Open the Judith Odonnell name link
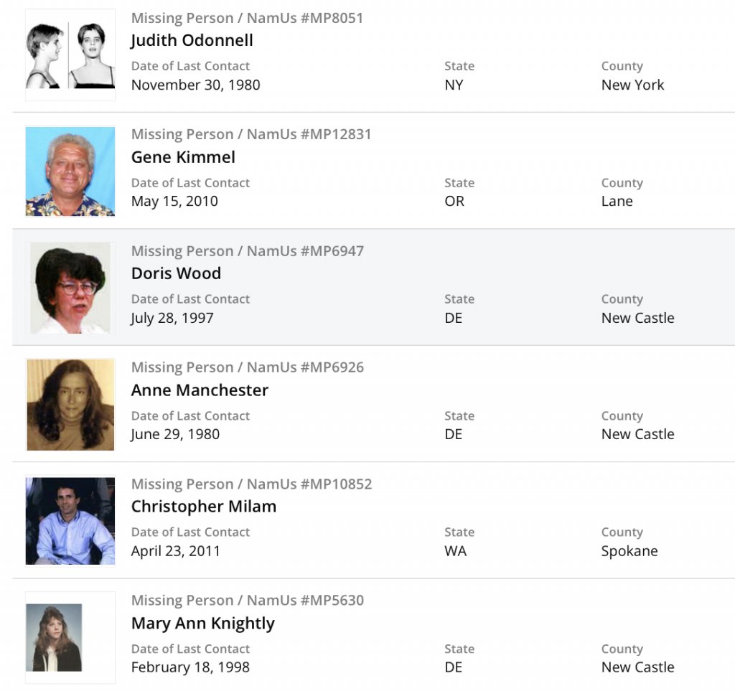 [x=192, y=40]
